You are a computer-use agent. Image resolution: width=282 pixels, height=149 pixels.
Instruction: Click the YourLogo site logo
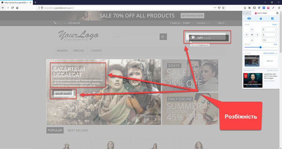pos(78,35)
